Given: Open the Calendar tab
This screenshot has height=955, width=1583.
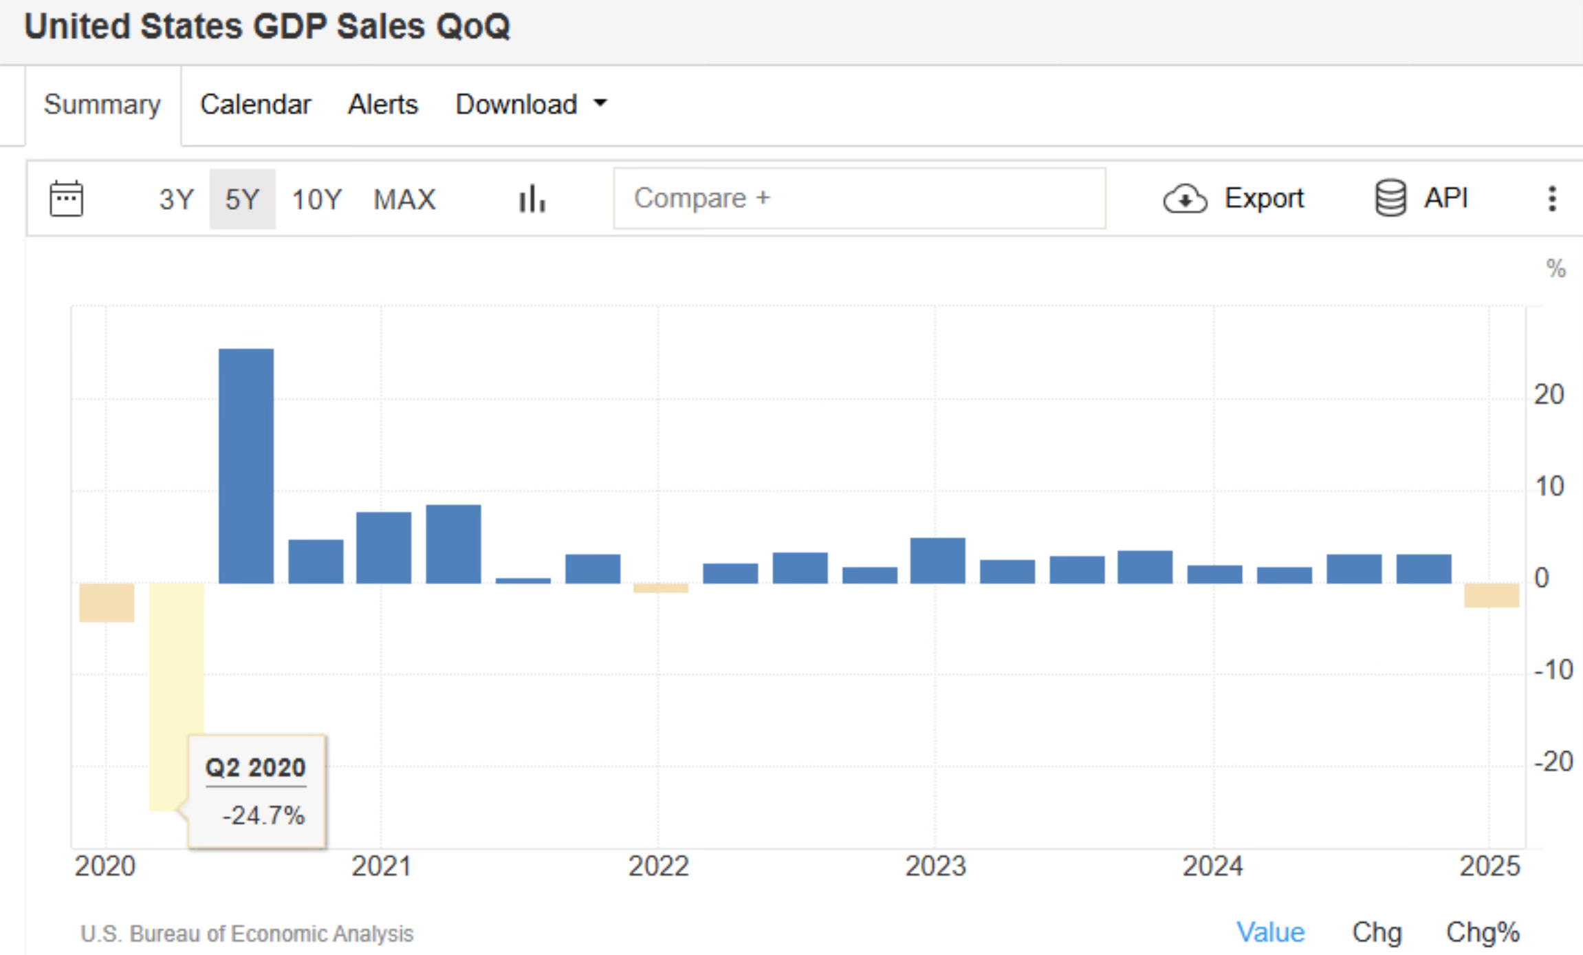Looking at the screenshot, I should [255, 105].
